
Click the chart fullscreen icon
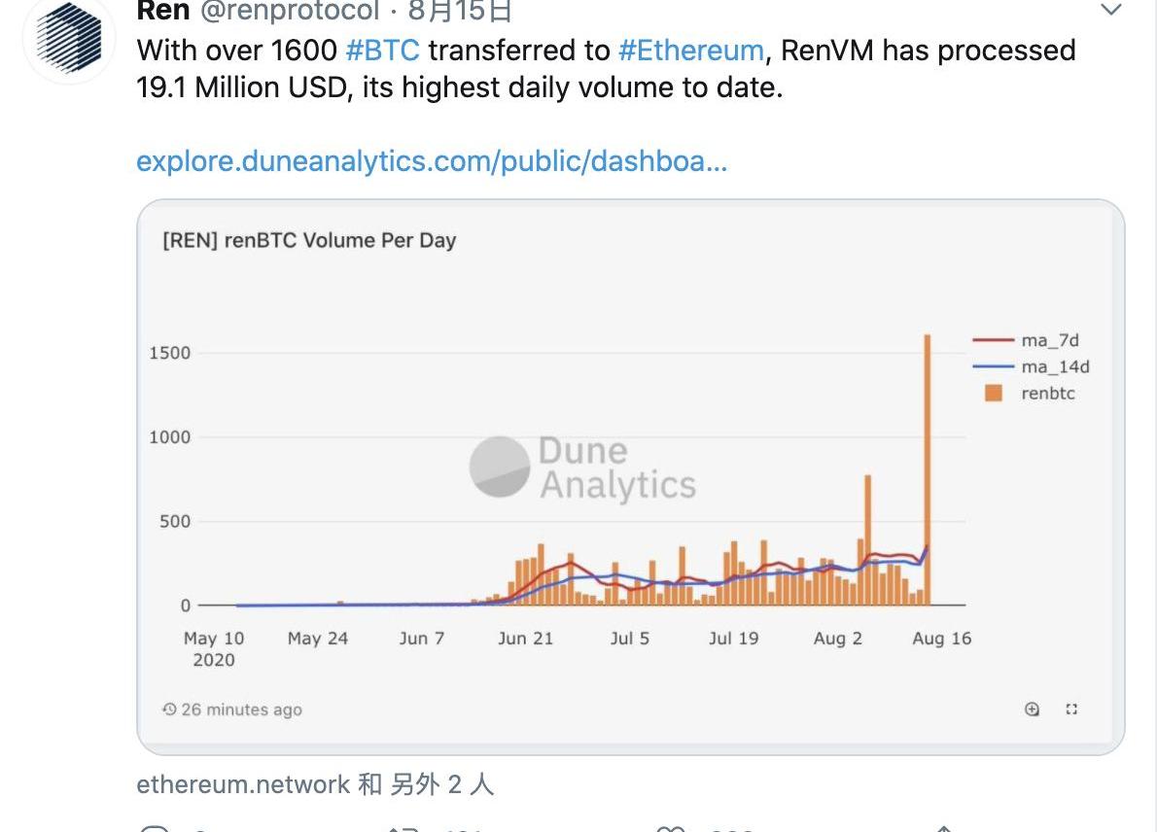tap(1071, 709)
